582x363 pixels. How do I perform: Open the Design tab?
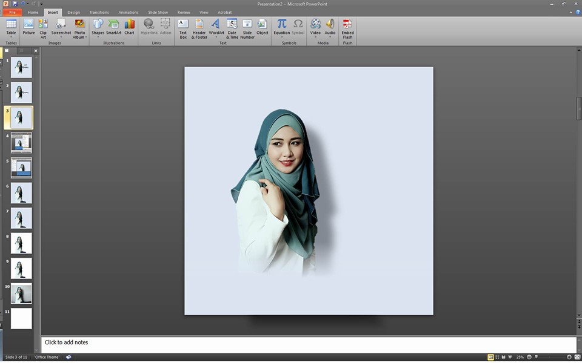click(x=73, y=12)
